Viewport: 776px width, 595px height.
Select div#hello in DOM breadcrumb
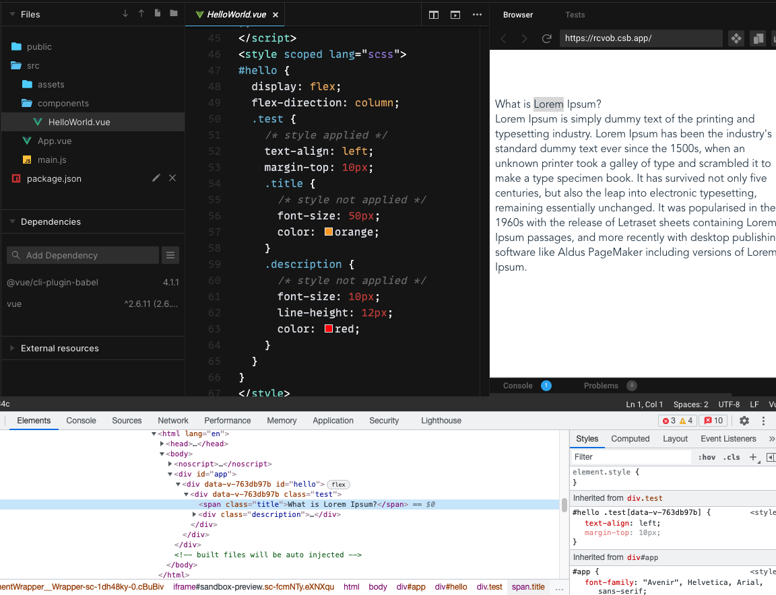tap(451, 587)
